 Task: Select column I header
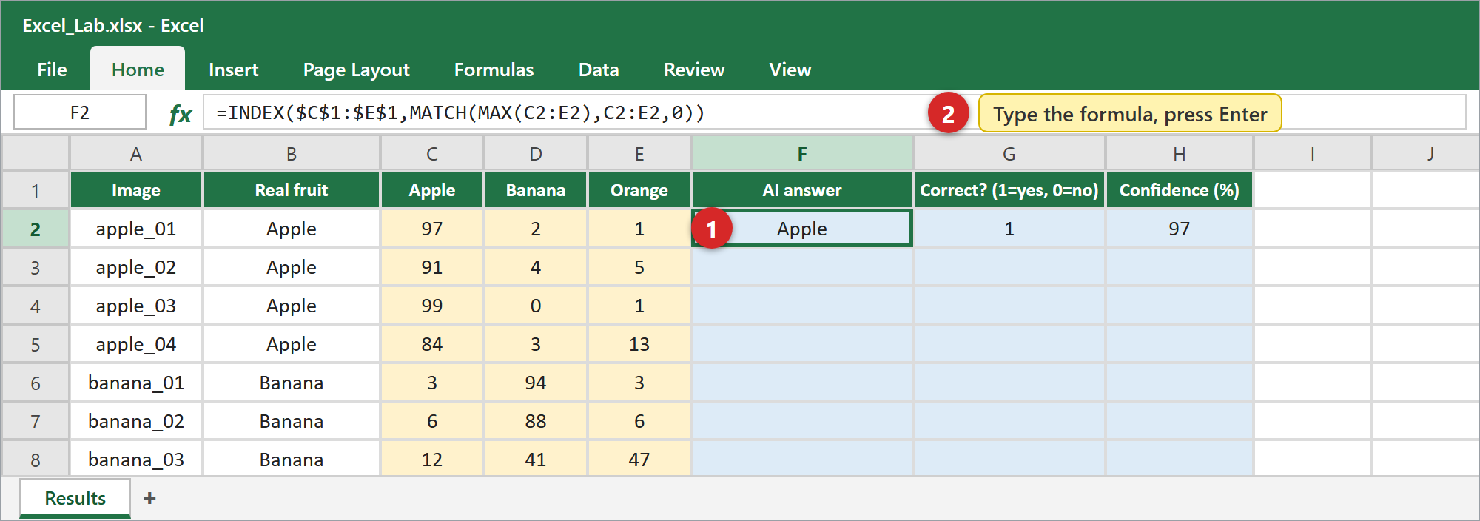[1313, 154]
